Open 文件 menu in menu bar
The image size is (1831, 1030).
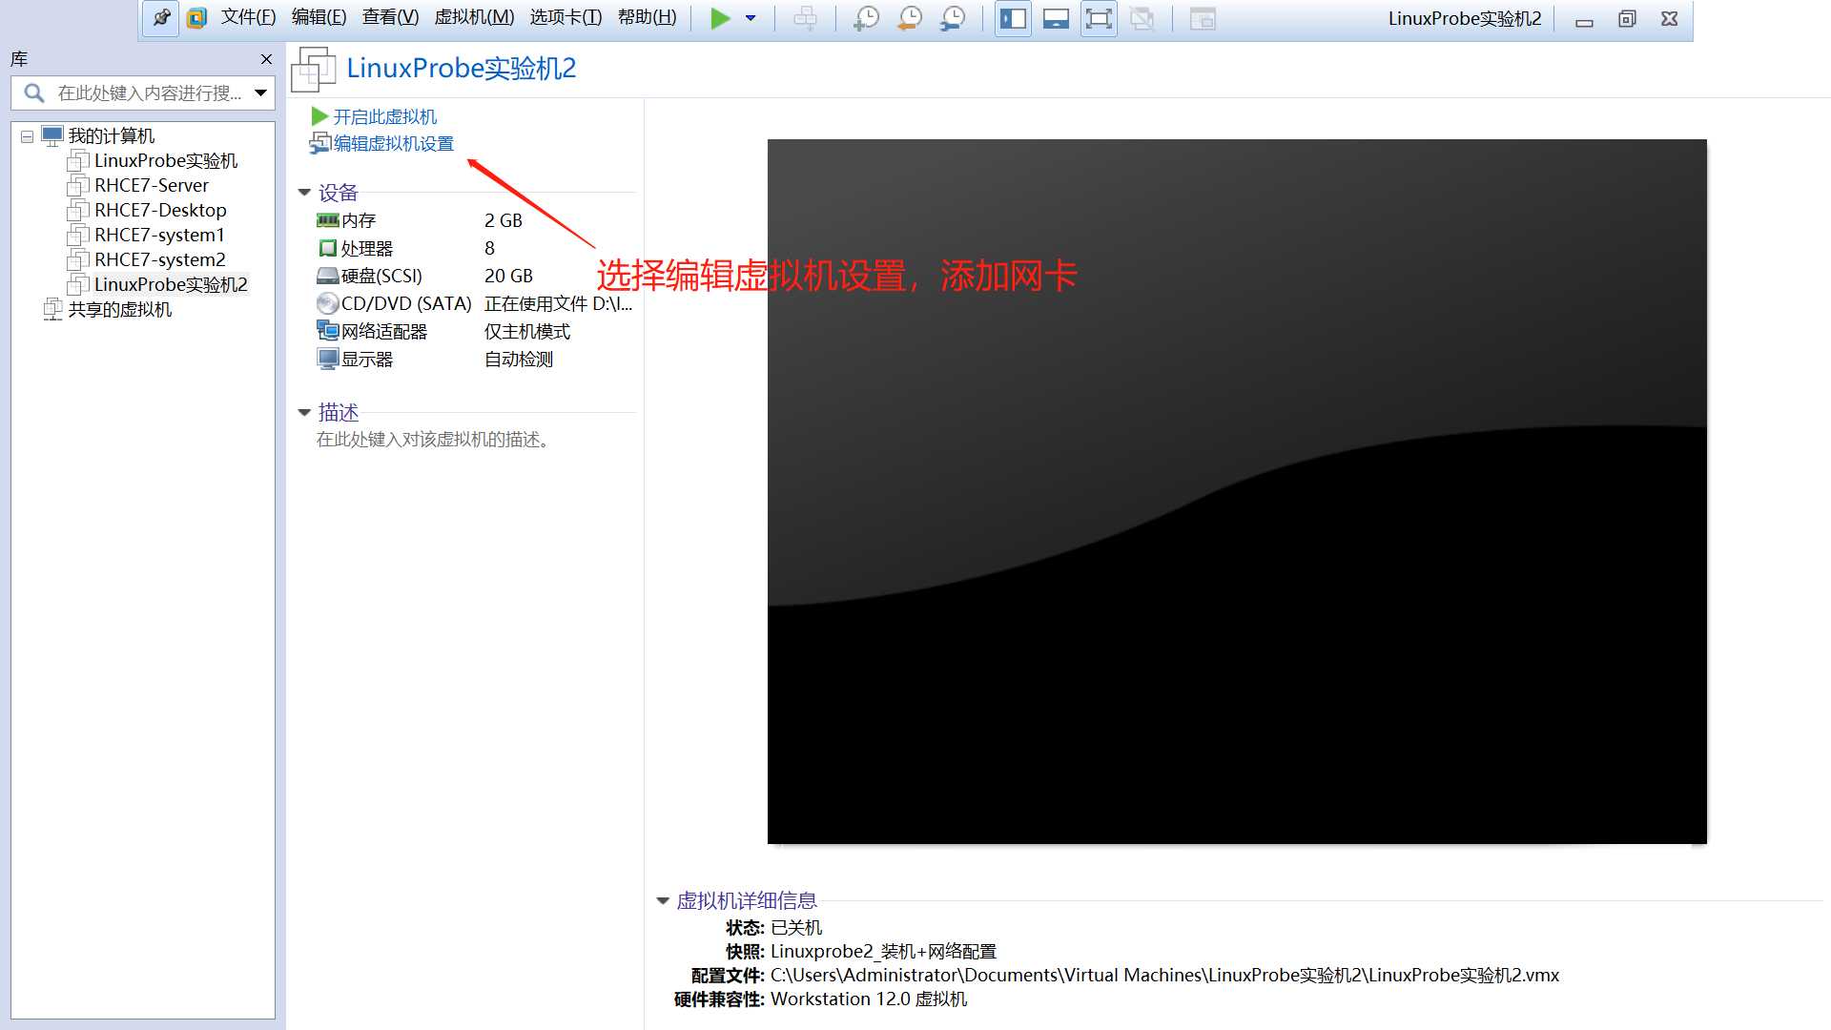click(246, 17)
